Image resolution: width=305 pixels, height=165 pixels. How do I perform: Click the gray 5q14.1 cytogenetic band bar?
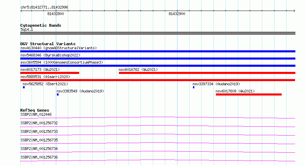pyautogui.click(x=158, y=33)
